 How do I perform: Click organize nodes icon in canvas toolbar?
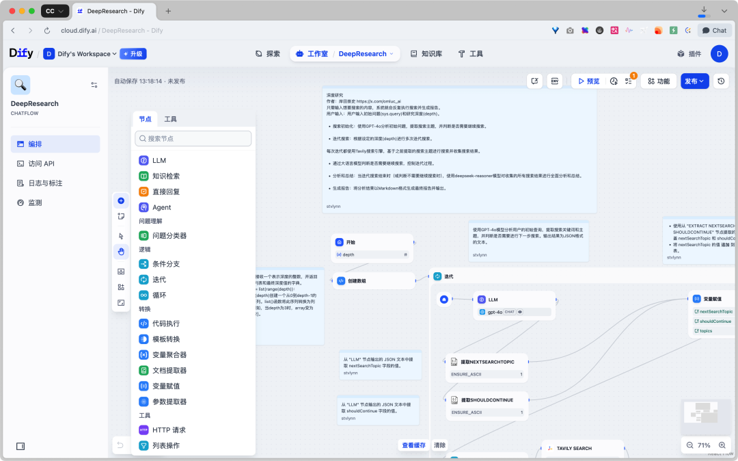pos(121,287)
